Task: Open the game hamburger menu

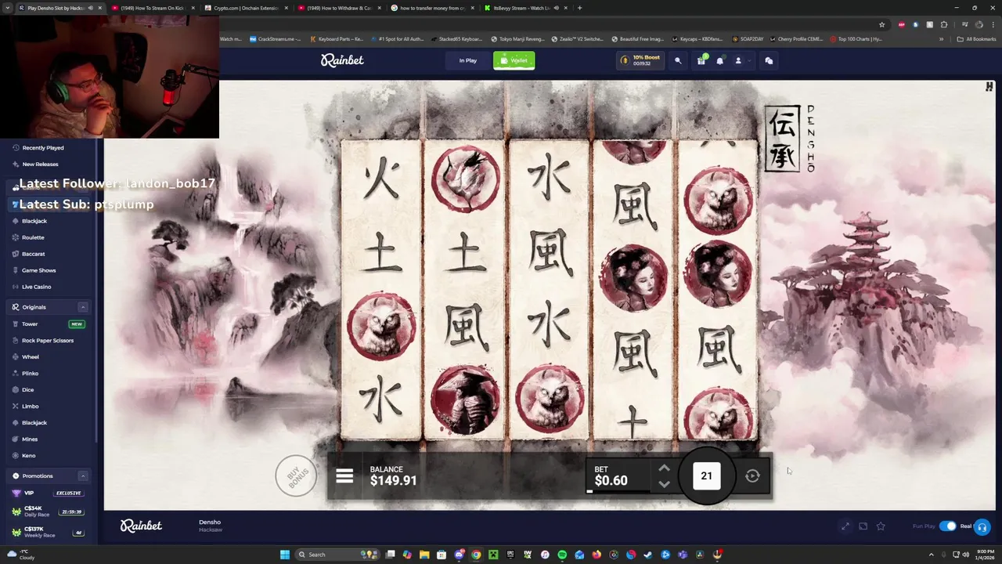Action: click(x=344, y=475)
